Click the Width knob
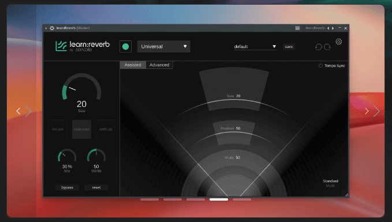Screen dimensions: 392x222 (96, 156)
